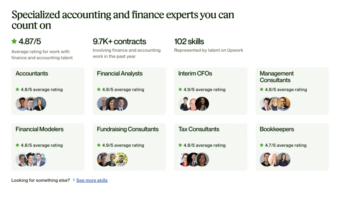
Task: Select the middle avatar on Interim CFOs card
Action: (x=193, y=104)
